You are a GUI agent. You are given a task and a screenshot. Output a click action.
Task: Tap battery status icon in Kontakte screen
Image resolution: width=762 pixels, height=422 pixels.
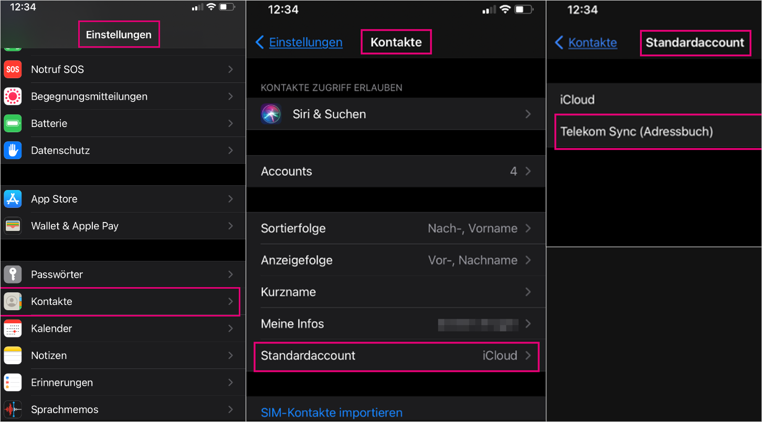point(524,9)
